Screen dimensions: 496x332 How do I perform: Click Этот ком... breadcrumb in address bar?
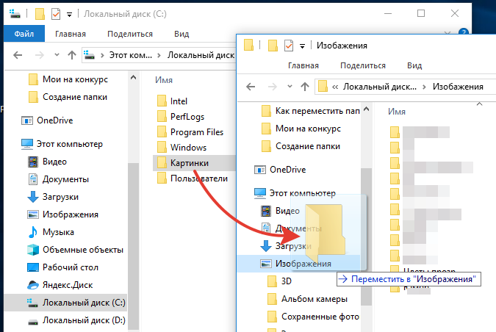point(130,55)
